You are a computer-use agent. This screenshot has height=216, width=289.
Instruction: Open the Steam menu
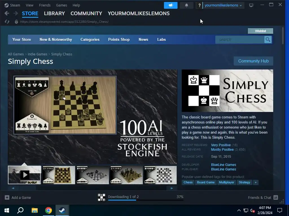pos(15,5)
